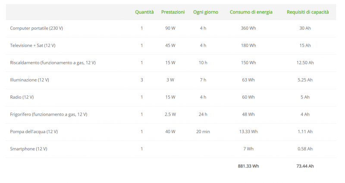345x183 pixels.
Task: Select the Smartphone (12 V) row label
Action: [x=28, y=149]
